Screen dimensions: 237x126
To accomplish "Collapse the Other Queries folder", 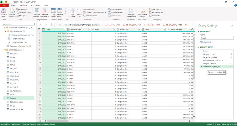I will [4, 50].
